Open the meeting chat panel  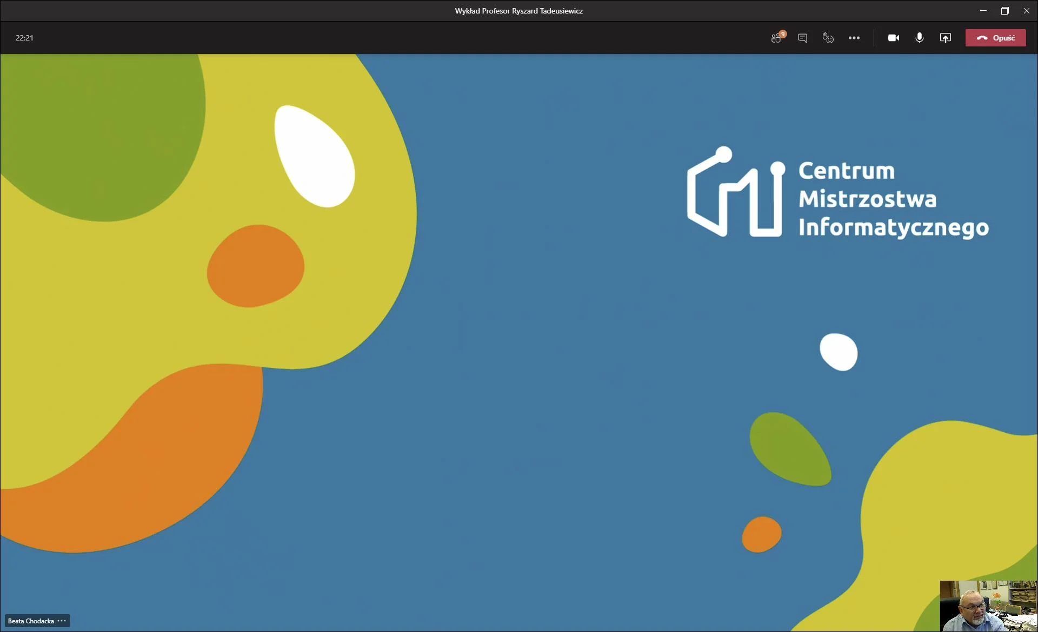coord(803,38)
